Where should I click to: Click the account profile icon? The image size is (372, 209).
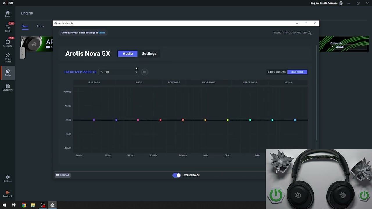pos(341,3)
